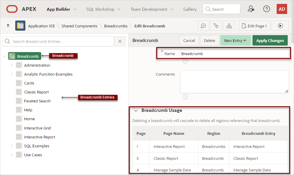
Task: Go to Team Development menu
Action: 149,9
